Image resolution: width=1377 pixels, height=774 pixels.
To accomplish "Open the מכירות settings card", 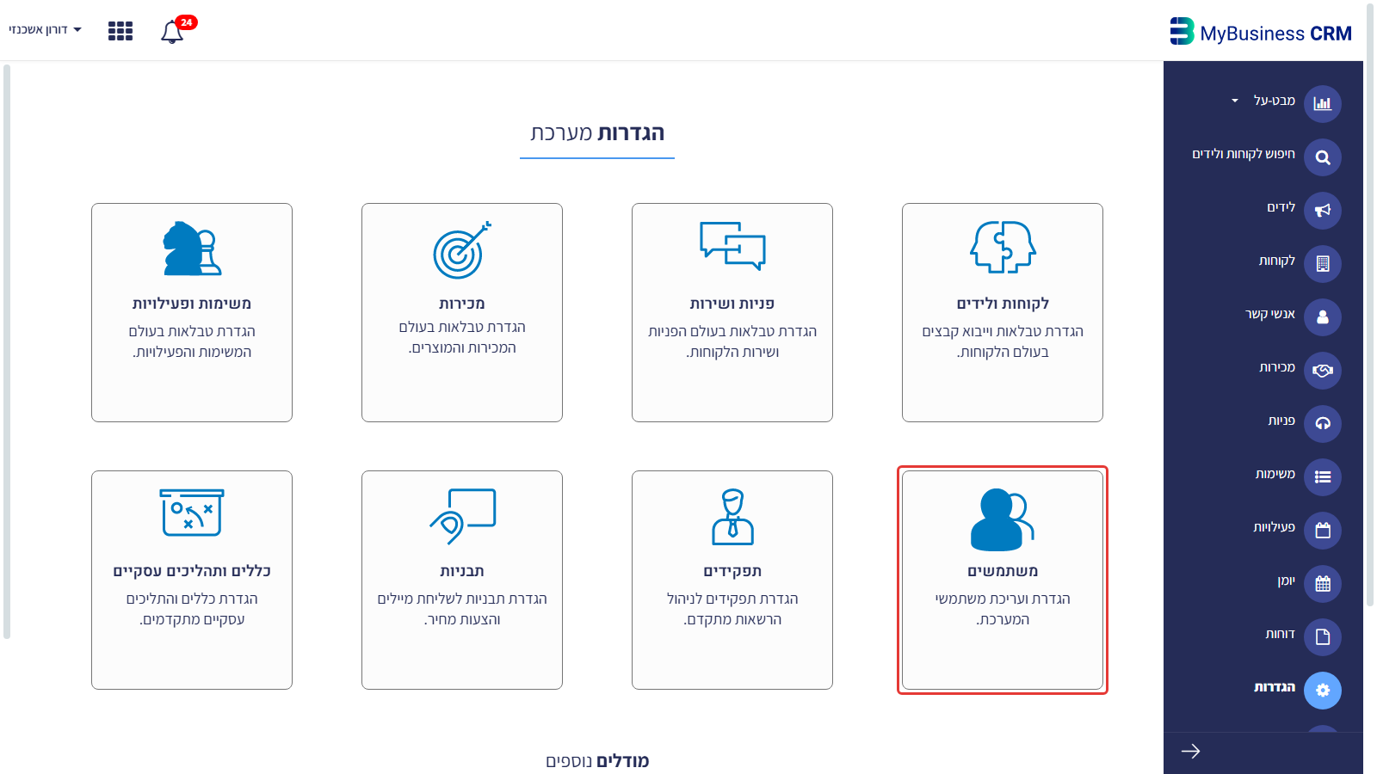I will 462,313.
